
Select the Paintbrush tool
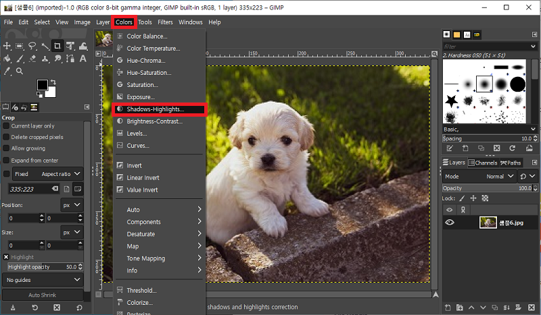(20, 59)
